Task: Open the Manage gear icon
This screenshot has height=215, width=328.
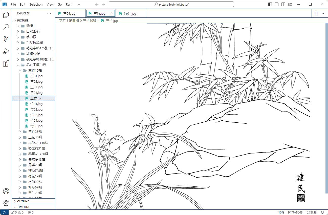Action: 6,203
